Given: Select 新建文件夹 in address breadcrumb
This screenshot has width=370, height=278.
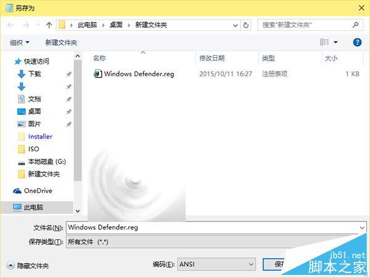Looking at the screenshot, I should (x=151, y=25).
